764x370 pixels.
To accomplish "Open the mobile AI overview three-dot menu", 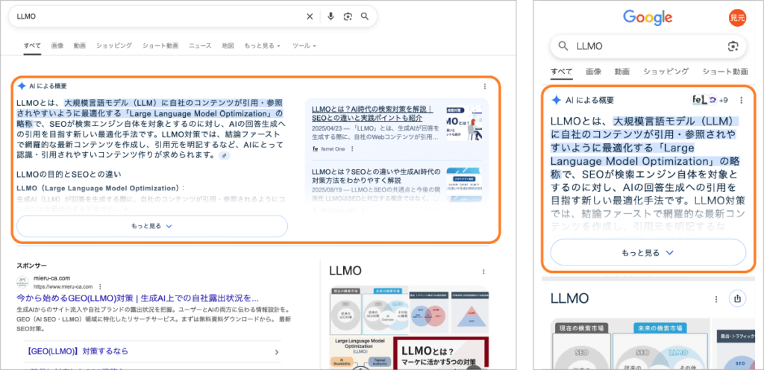I will [741, 100].
